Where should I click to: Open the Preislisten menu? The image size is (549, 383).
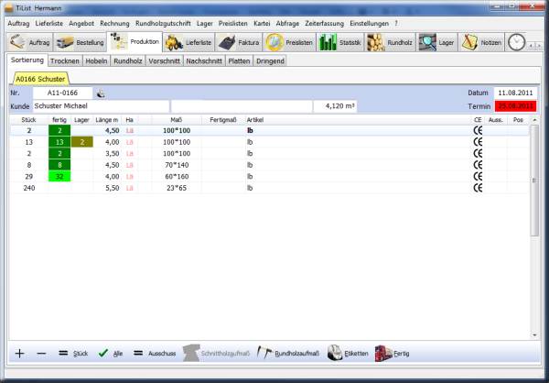pos(232,24)
